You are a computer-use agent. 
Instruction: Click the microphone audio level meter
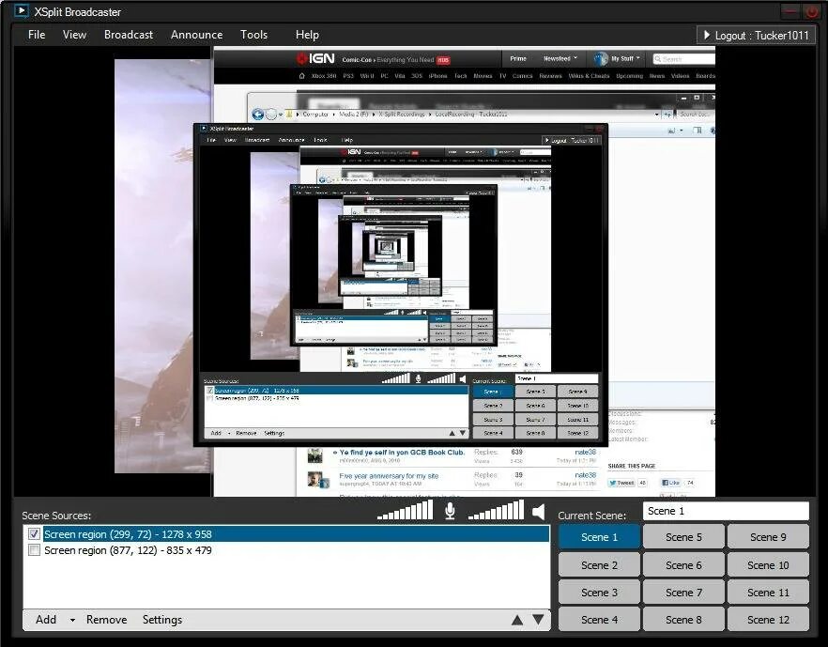click(404, 510)
